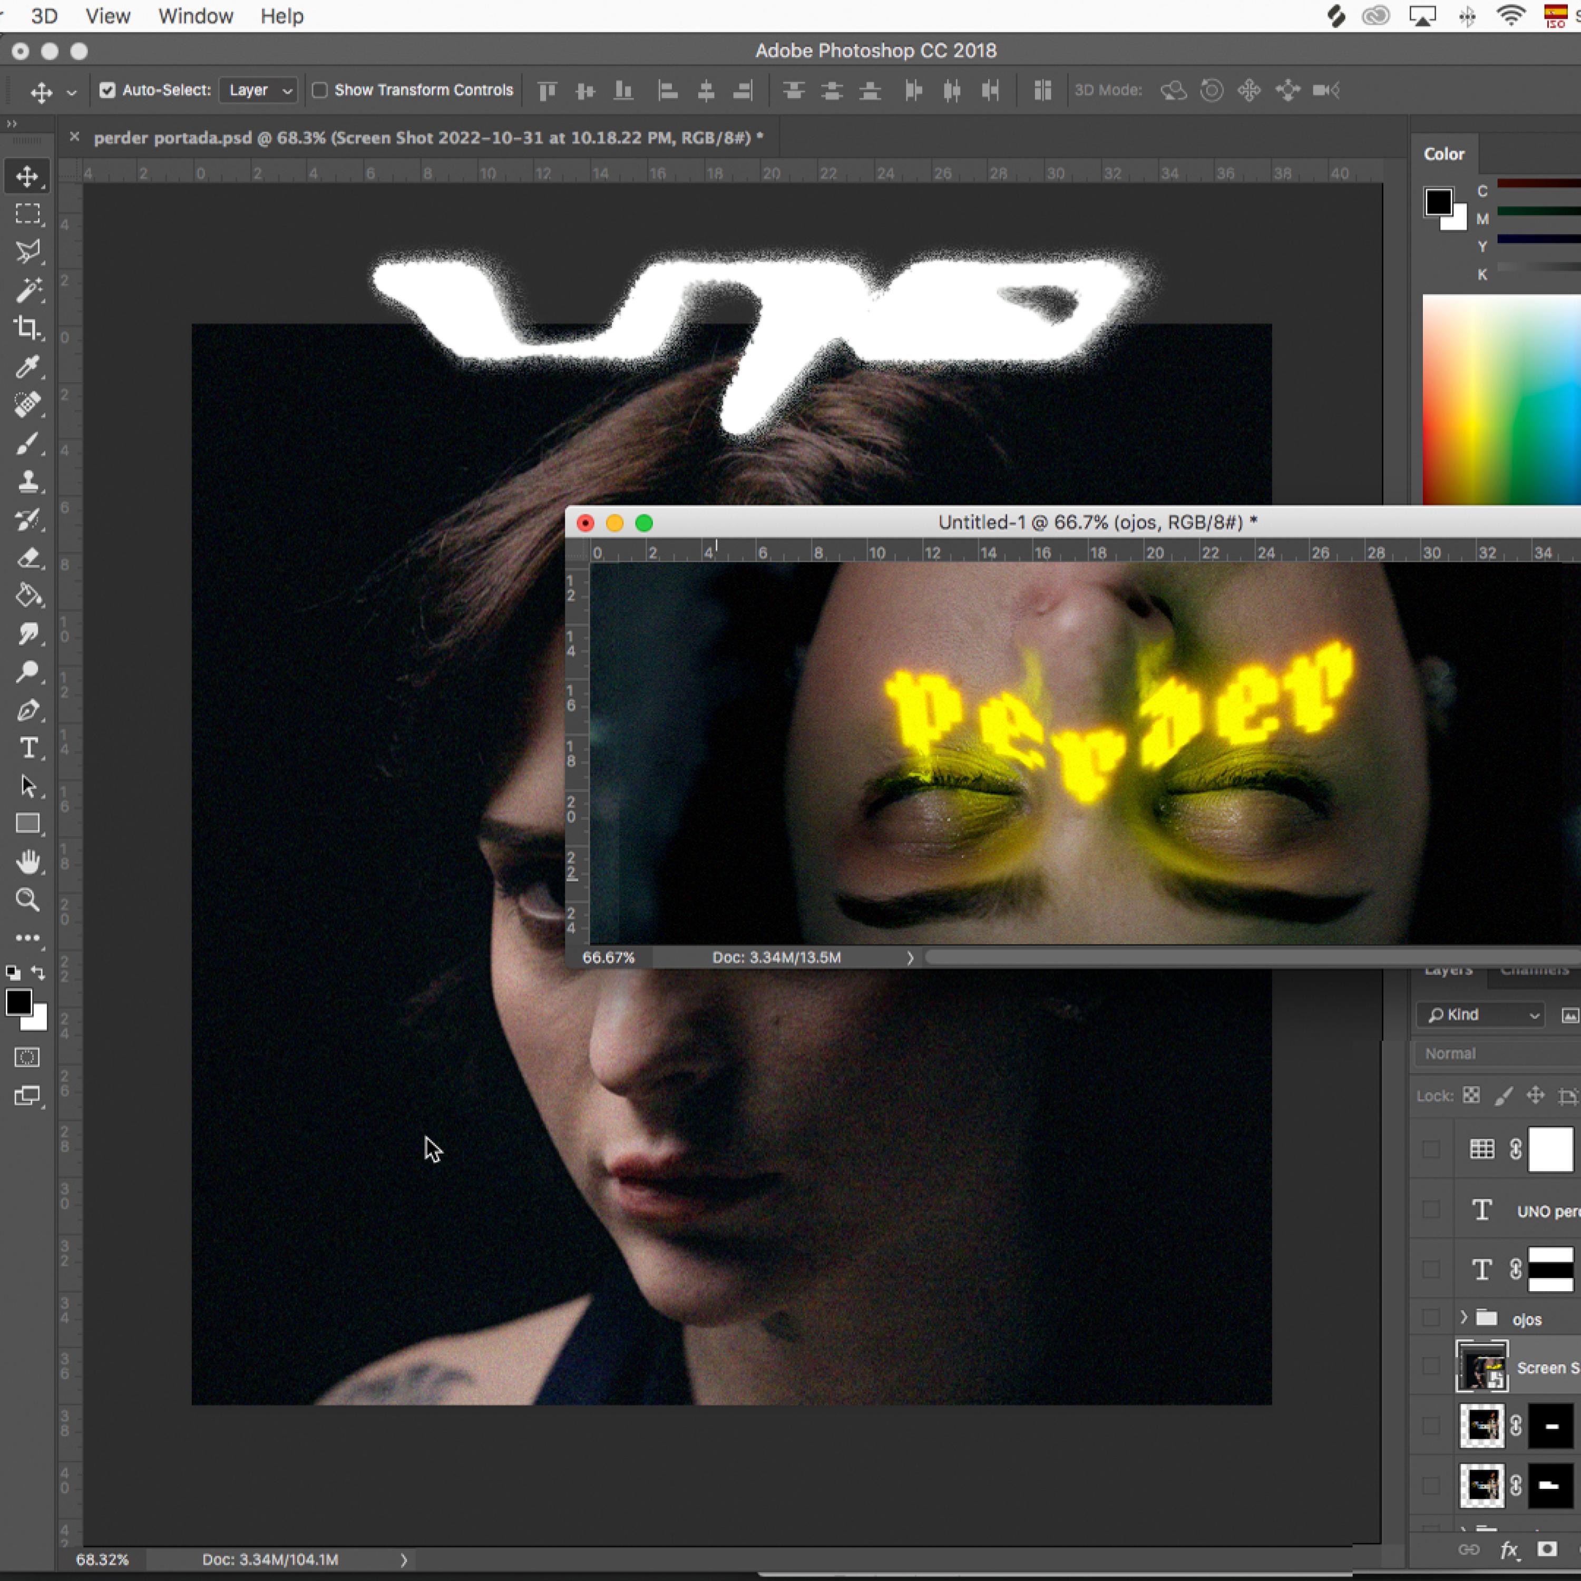Select the Horizontal Type tool
This screenshot has height=1581, width=1581.
[x=27, y=748]
